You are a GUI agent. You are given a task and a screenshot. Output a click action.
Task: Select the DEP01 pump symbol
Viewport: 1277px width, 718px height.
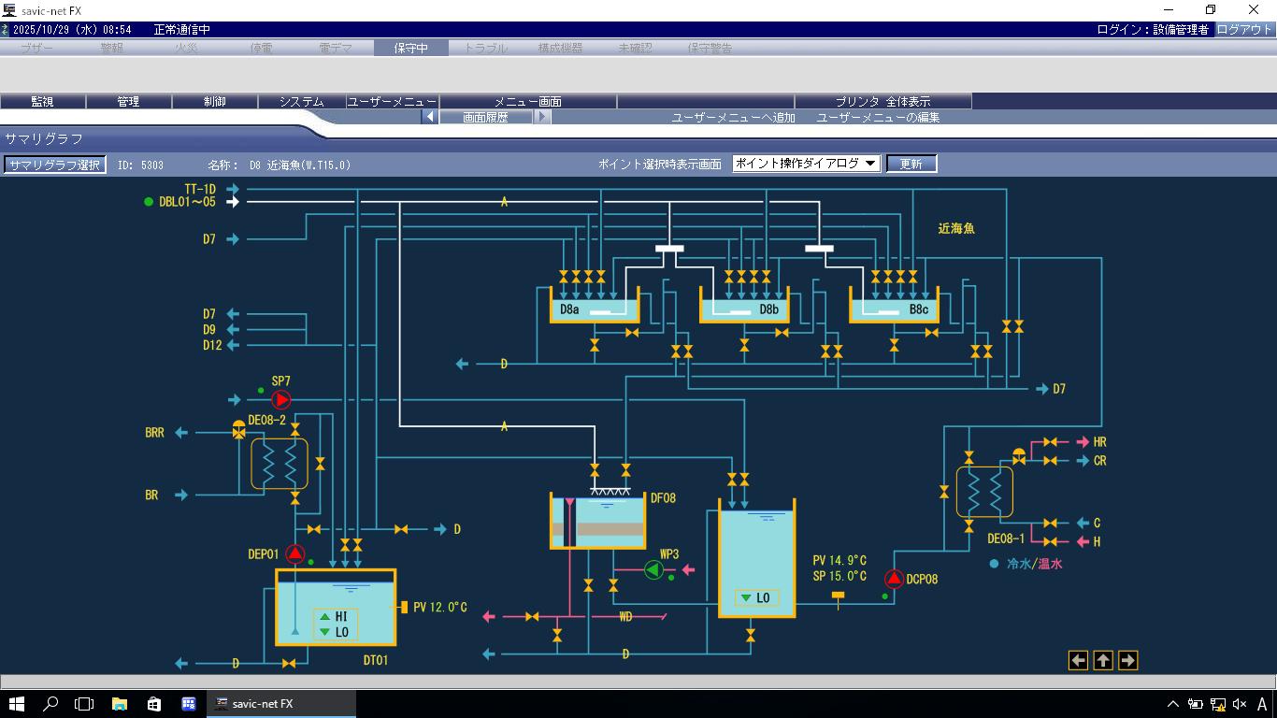click(x=295, y=553)
